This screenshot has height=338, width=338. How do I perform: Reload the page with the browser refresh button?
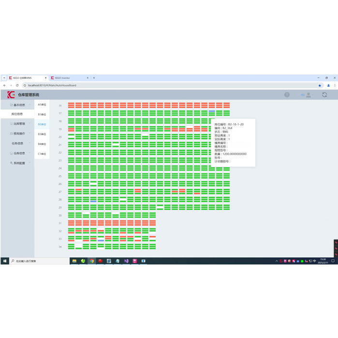click(17, 86)
